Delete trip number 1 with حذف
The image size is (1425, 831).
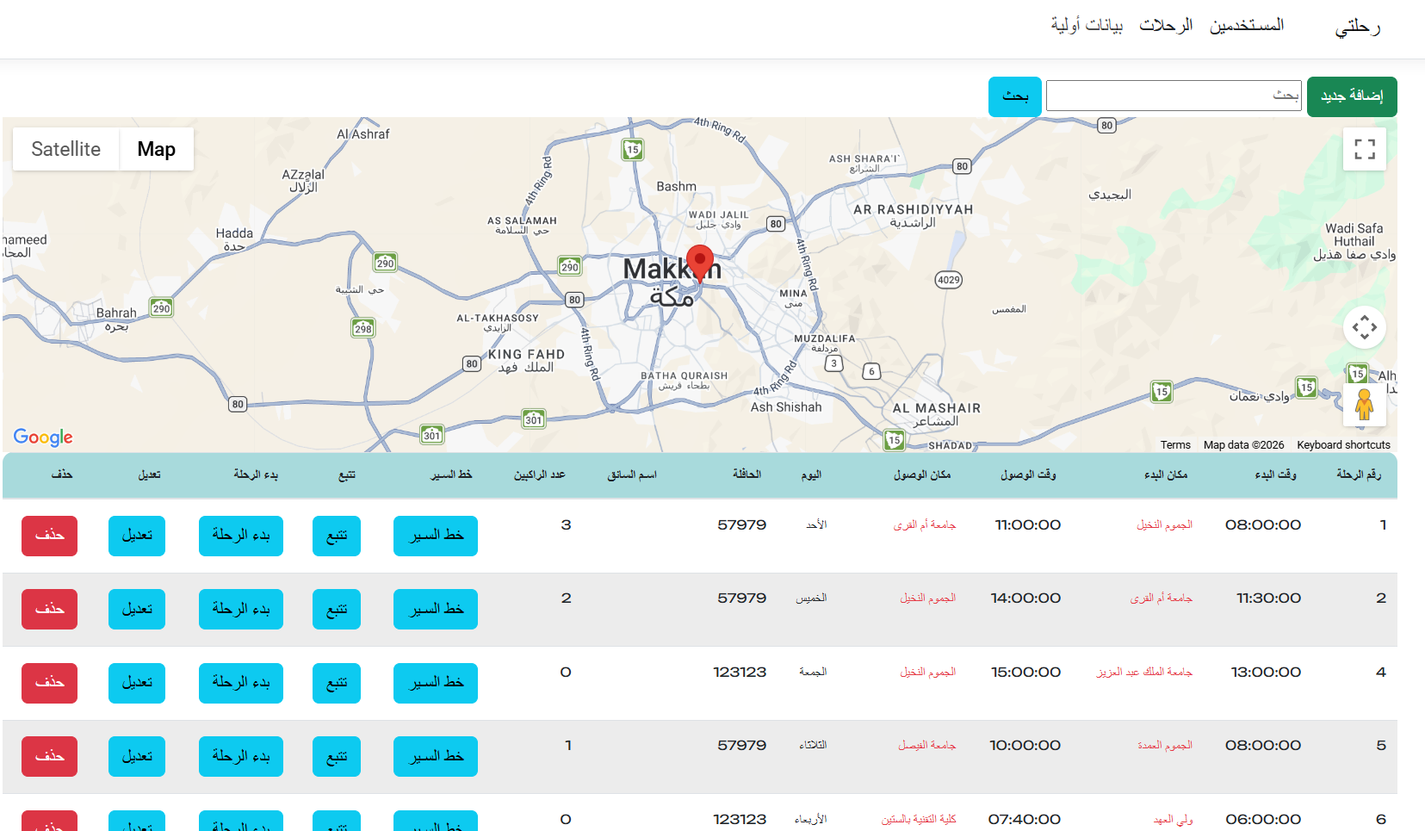point(50,536)
